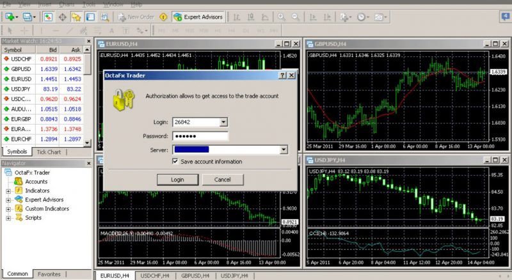This screenshot has height=280, width=512.
Task: Select the USDJPY row in Market Watch
Action: (x=42, y=89)
